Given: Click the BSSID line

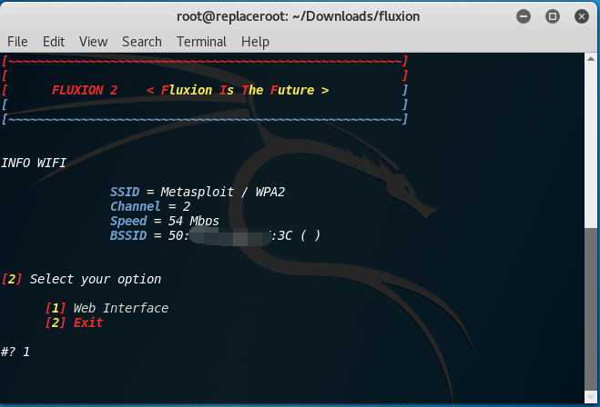Looking at the screenshot, I should coord(215,235).
